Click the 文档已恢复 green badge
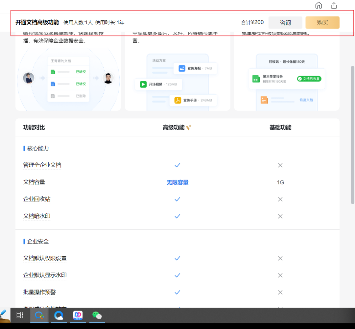Viewport: 355px width, 329px height. [x=309, y=79]
